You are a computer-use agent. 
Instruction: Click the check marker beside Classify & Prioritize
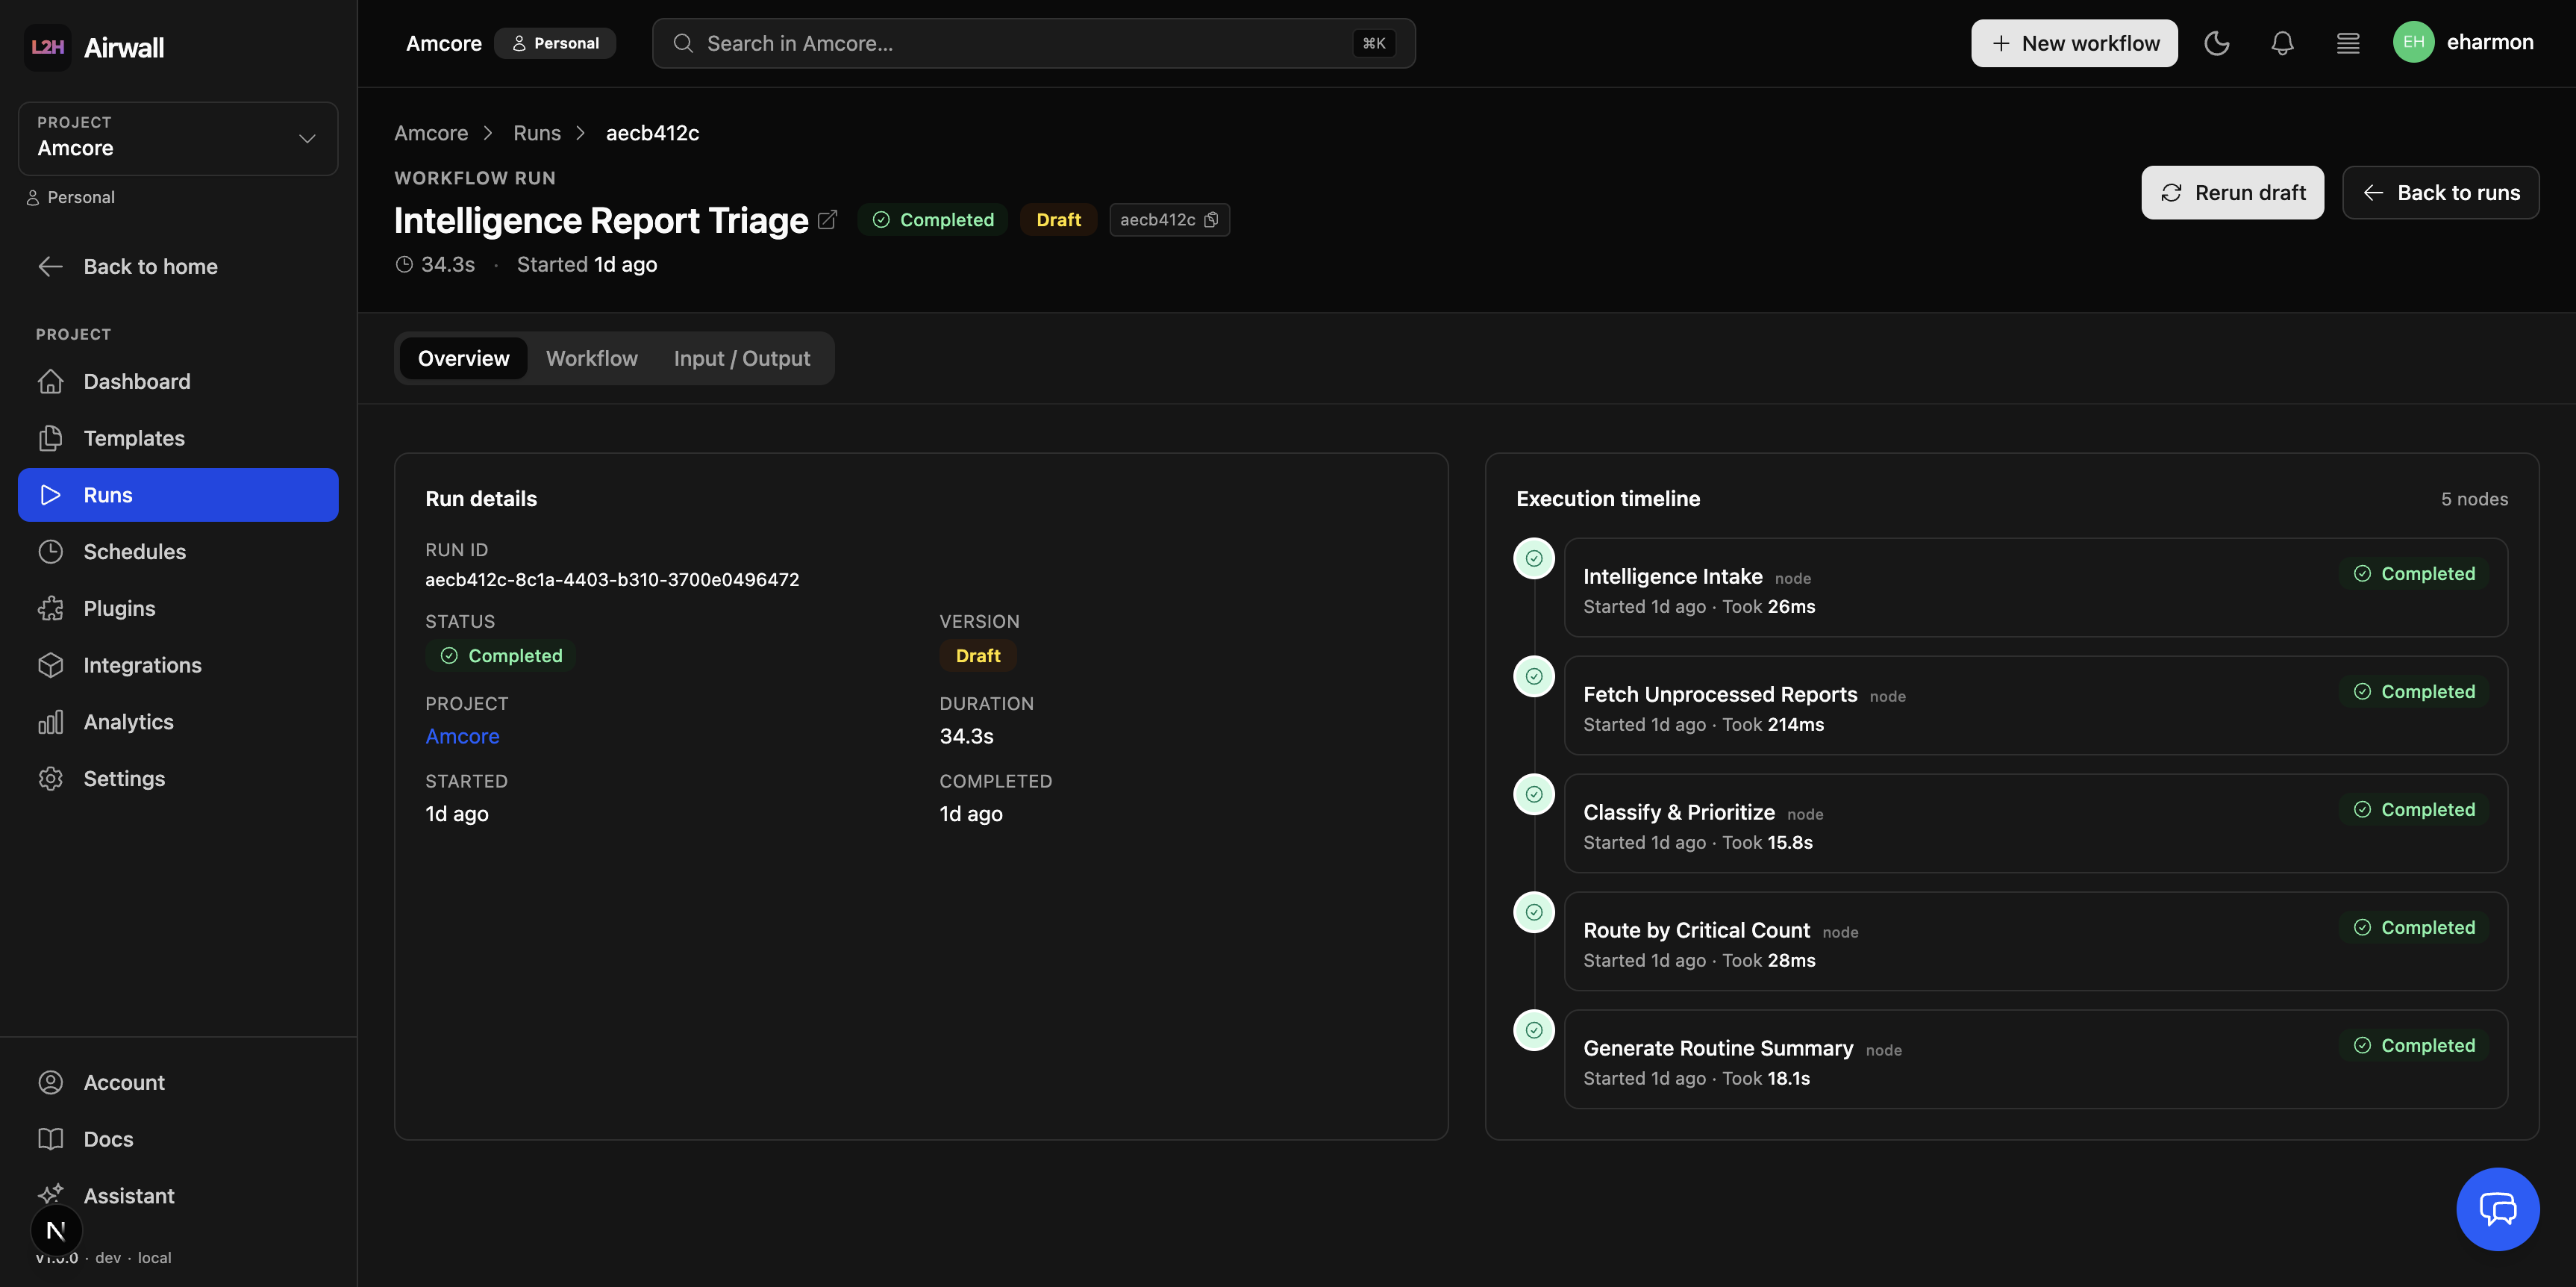click(x=1534, y=795)
